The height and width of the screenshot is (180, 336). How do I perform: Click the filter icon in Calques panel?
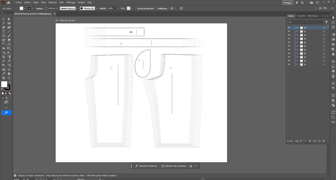[x=326, y=22]
